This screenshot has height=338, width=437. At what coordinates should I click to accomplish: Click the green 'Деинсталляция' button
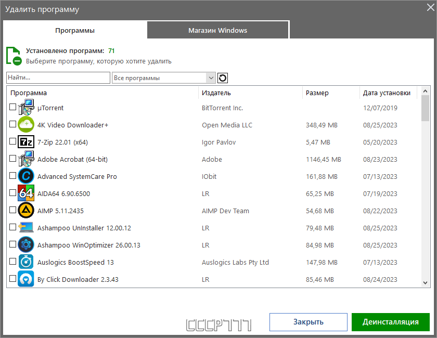(x=391, y=322)
